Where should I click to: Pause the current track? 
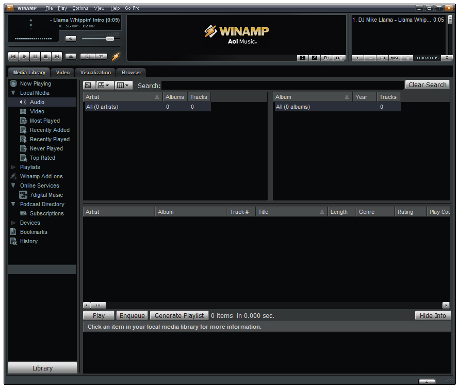35,57
